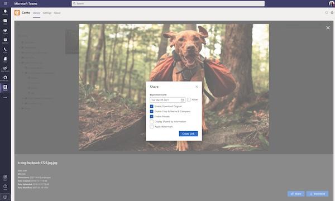
Task: Switch to the Settings tab
Action: pos(47,13)
